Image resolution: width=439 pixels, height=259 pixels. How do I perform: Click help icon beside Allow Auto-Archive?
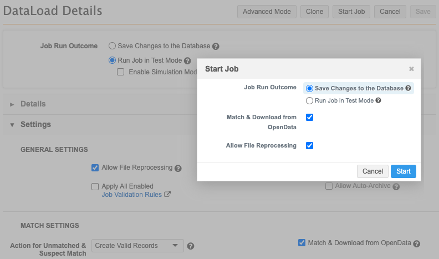[396, 186]
